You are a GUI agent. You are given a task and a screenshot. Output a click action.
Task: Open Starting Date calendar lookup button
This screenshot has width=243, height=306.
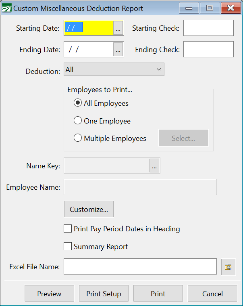point(118,28)
